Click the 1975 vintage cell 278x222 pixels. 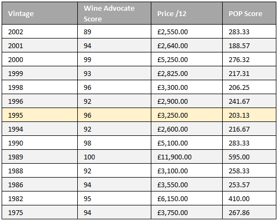(x=40, y=212)
